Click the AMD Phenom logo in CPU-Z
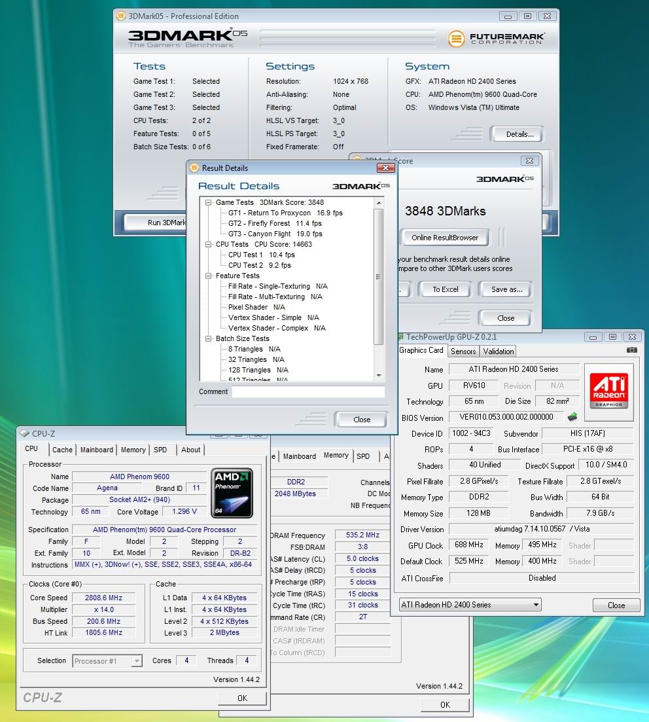This screenshot has height=722, width=649. pos(232,493)
